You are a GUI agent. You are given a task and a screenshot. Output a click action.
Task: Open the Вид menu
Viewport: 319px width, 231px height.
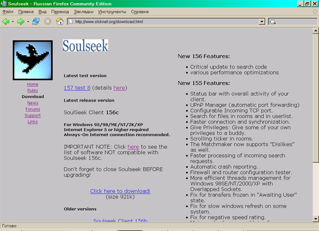43,12
